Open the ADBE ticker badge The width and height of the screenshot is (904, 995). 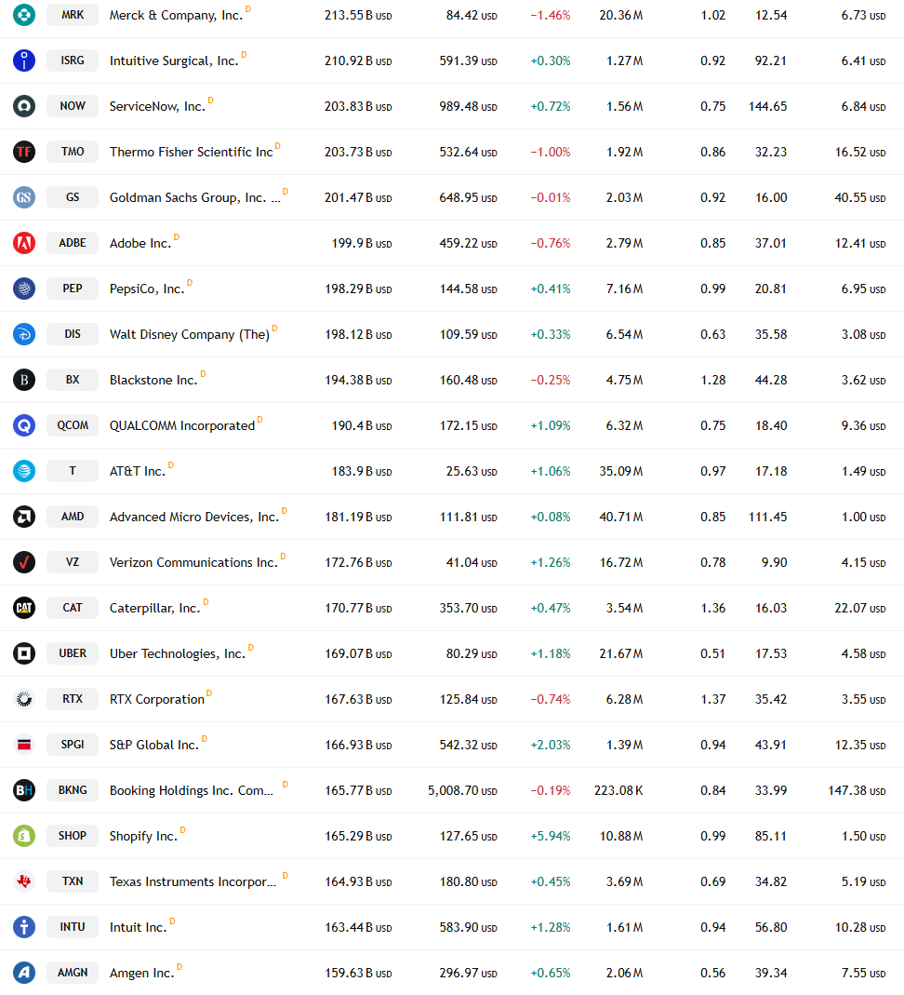pos(73,243)
